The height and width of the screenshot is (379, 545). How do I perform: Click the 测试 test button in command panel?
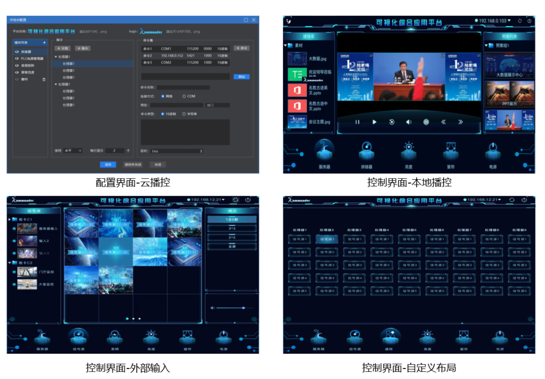coord(241,76)
